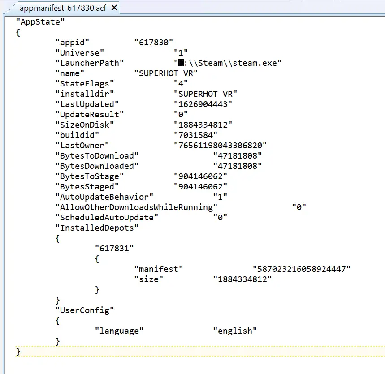The height and width of the screenshot is (374, 385).
Task: Place cursor after final closing brace
Action: coord(21,352)
